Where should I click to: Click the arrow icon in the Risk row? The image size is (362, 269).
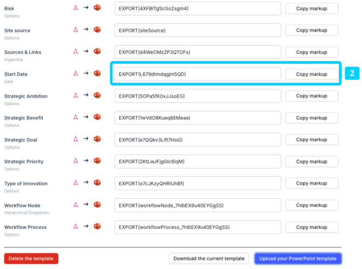point(86,8)
